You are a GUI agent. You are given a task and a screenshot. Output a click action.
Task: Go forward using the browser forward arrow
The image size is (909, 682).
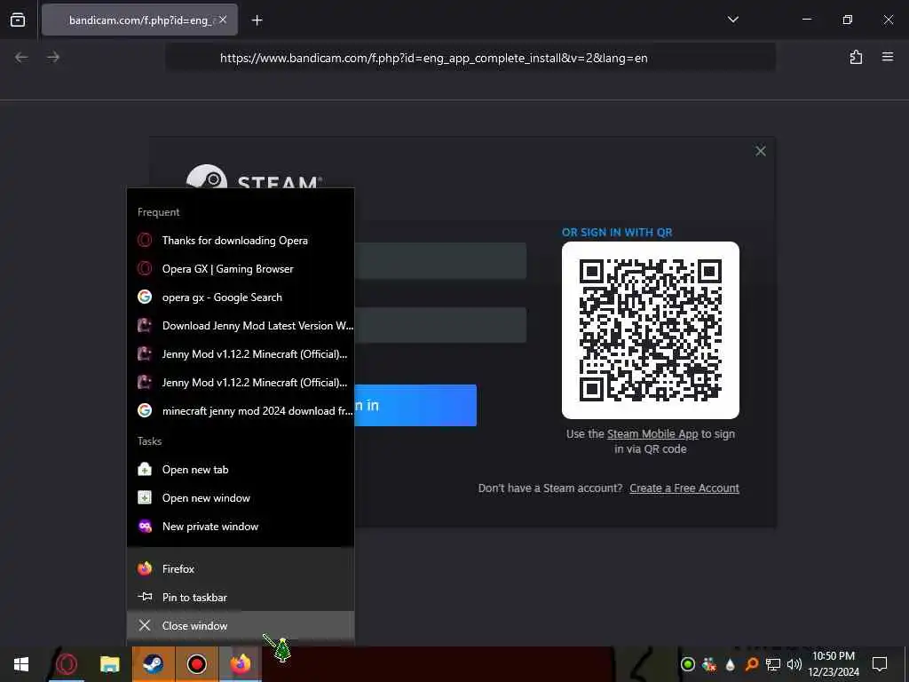53,57
